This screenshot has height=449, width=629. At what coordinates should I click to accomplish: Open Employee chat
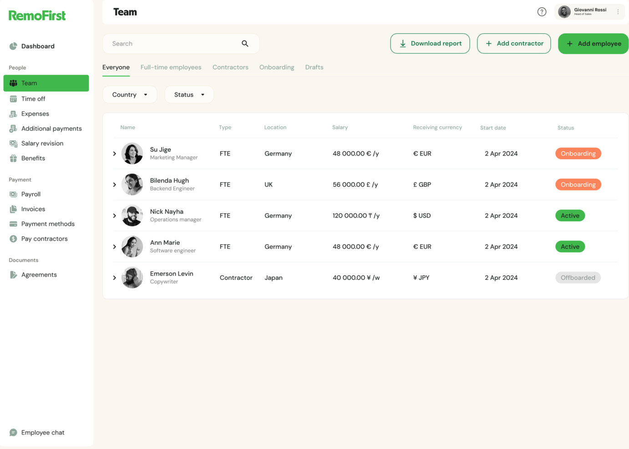(x=42, y=432)
